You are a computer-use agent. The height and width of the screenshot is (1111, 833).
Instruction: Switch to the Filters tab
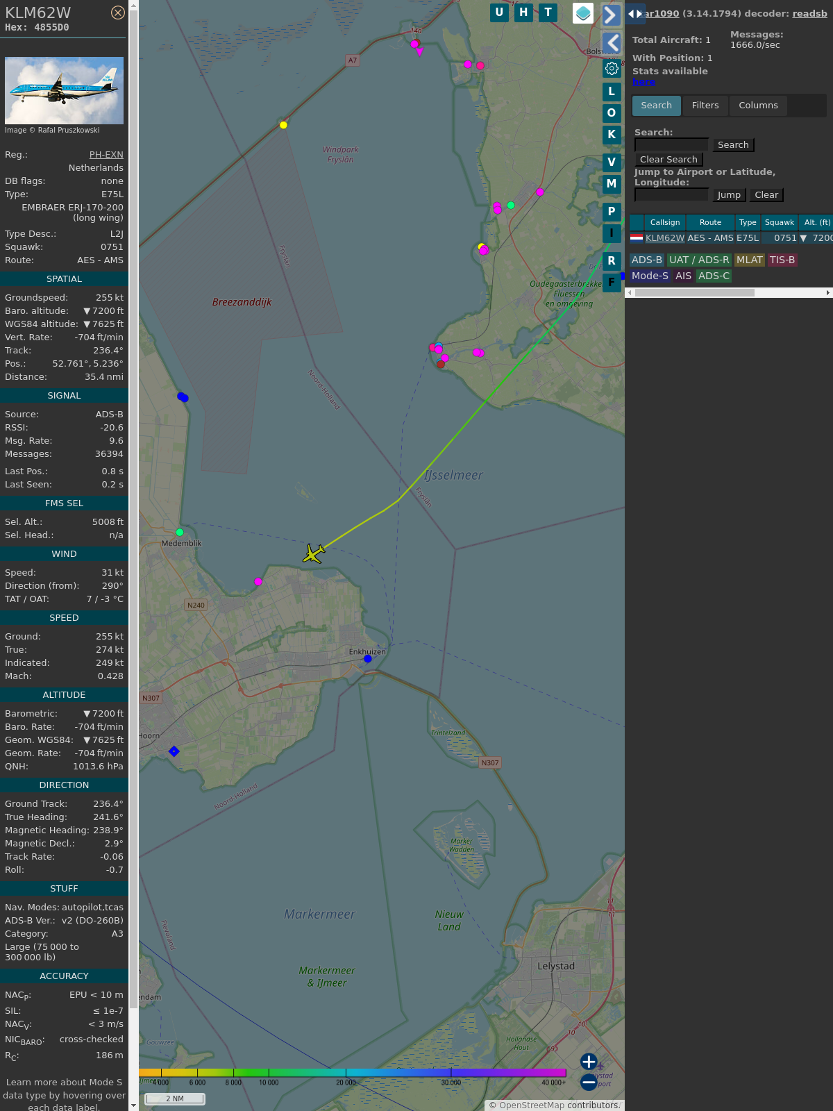tap(705, 106)
